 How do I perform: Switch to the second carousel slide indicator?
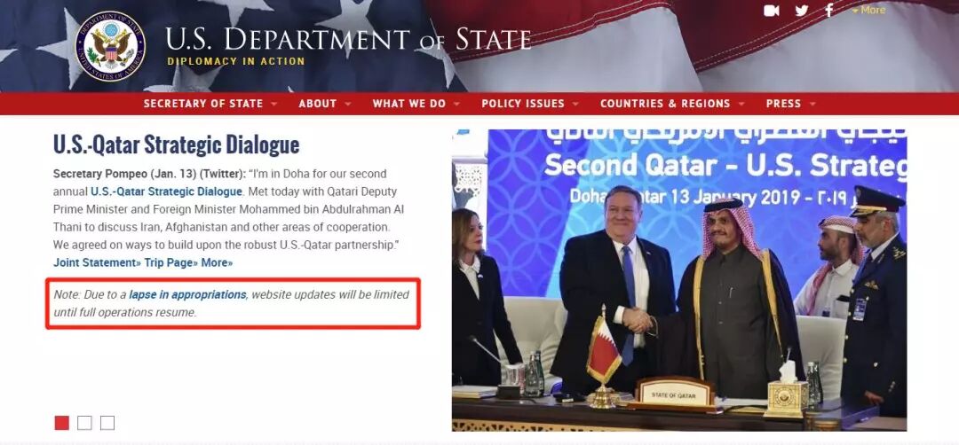[84, 423]
